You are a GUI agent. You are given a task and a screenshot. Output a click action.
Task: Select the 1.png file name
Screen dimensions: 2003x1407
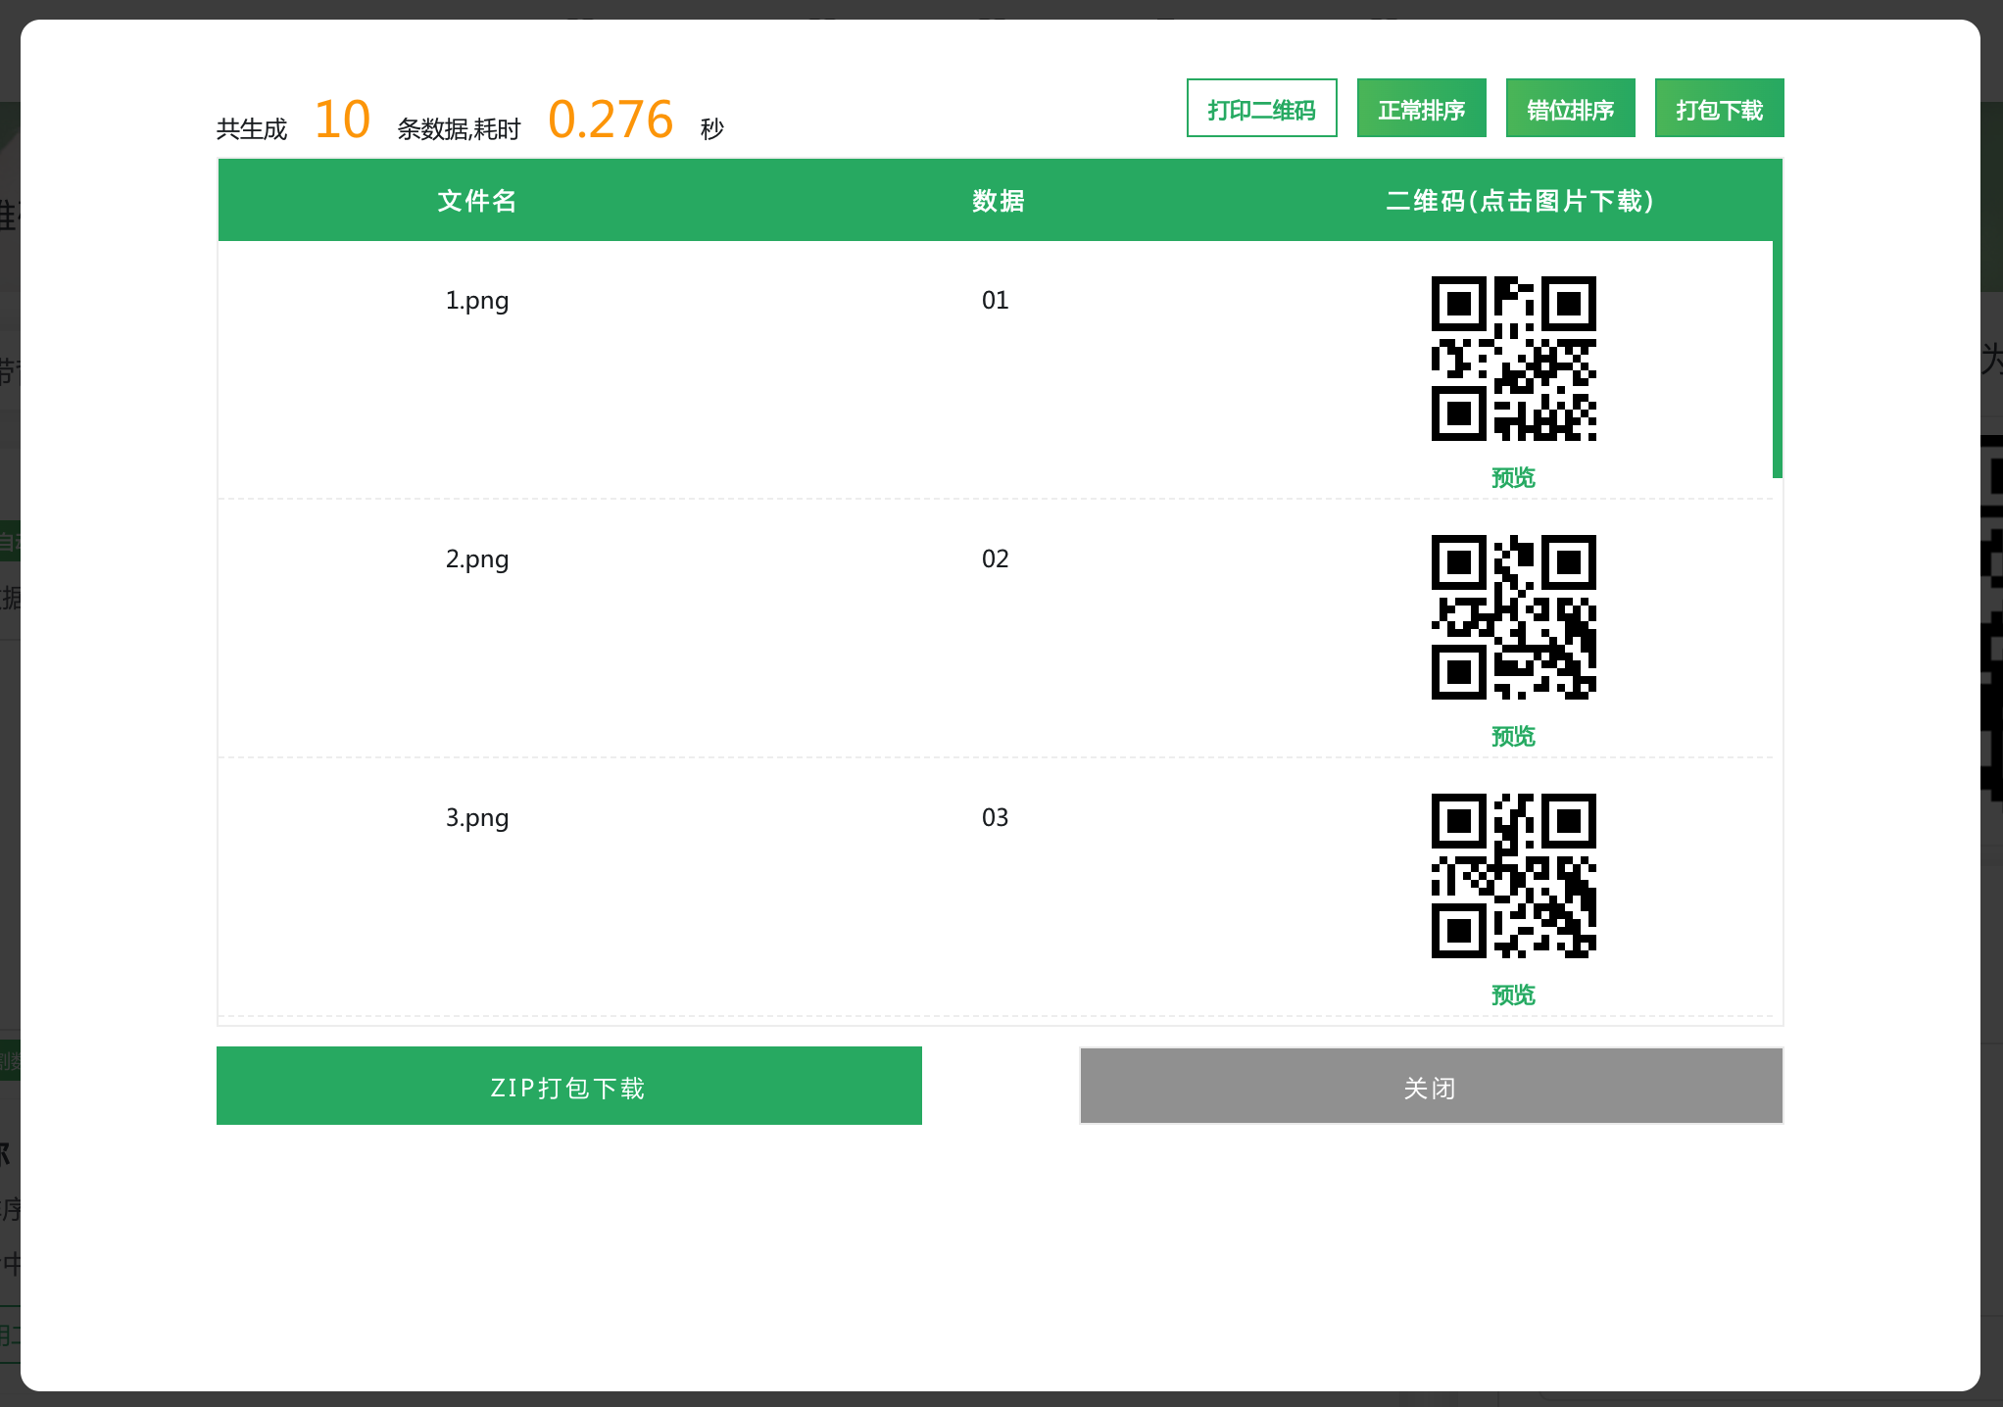click(x=477, y=301)
